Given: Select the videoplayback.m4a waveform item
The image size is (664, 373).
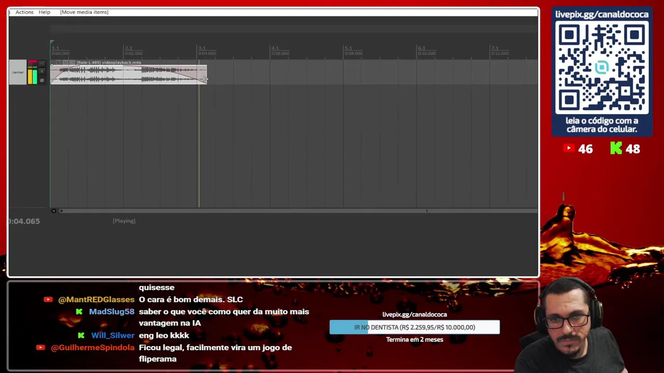Looking at the screenshot, I should pos(128,75).
